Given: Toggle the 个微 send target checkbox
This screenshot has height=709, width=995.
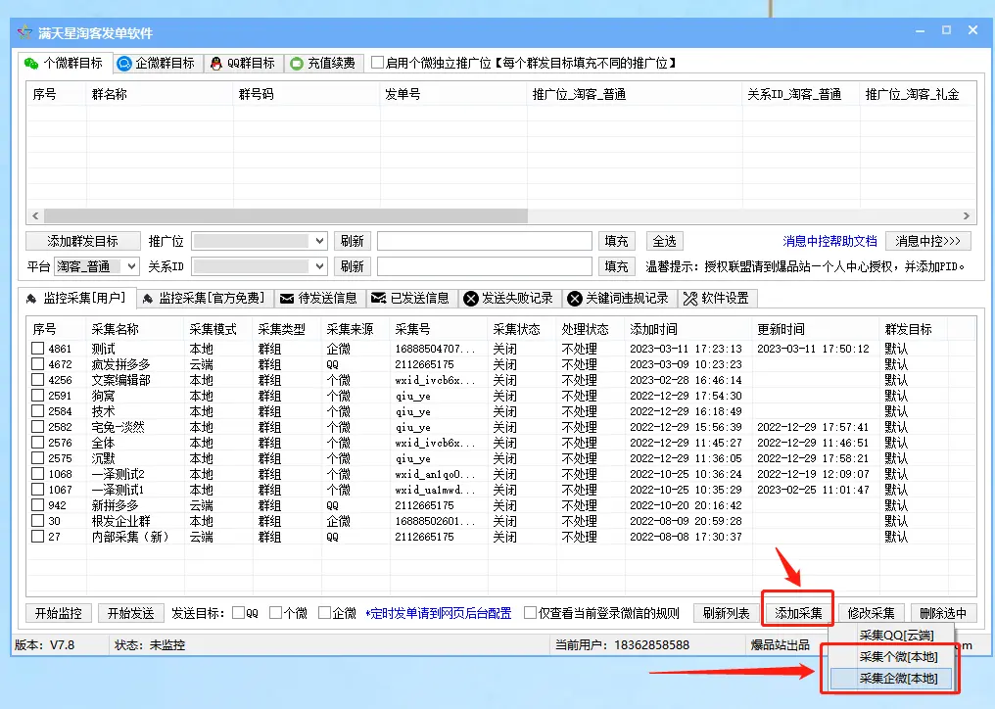Looking at the screenshot, I should click(275, 612).
